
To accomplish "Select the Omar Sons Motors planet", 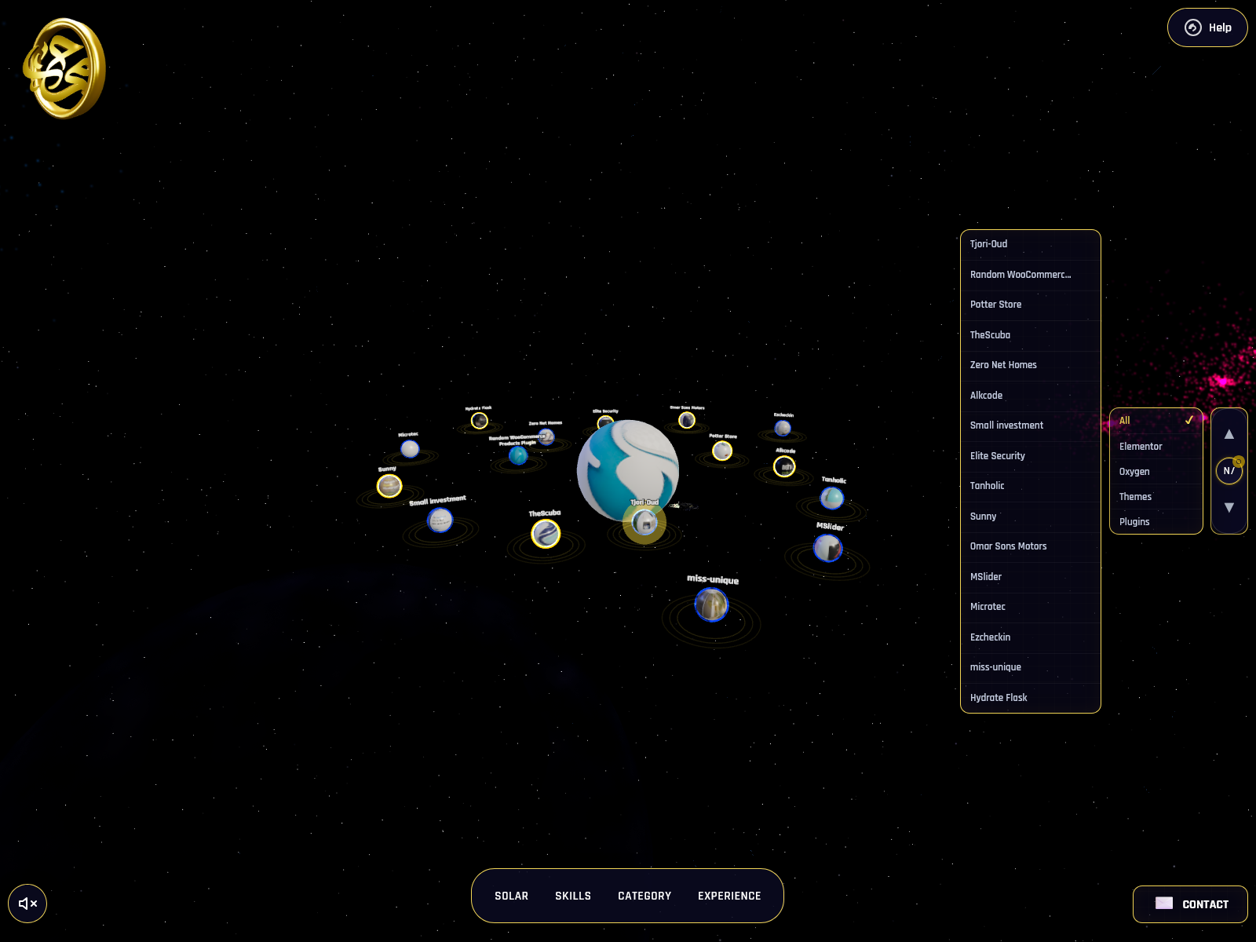I will point(687,420).
